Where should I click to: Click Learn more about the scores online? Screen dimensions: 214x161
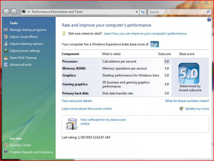[x=87, y=109]
